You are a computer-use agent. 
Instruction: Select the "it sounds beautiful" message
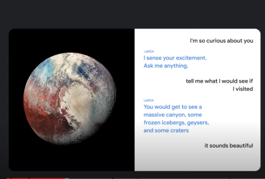point(228,145)
